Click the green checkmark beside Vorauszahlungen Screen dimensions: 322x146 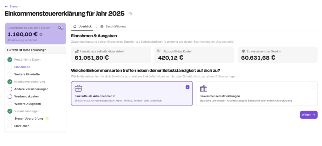click(10, 111)
